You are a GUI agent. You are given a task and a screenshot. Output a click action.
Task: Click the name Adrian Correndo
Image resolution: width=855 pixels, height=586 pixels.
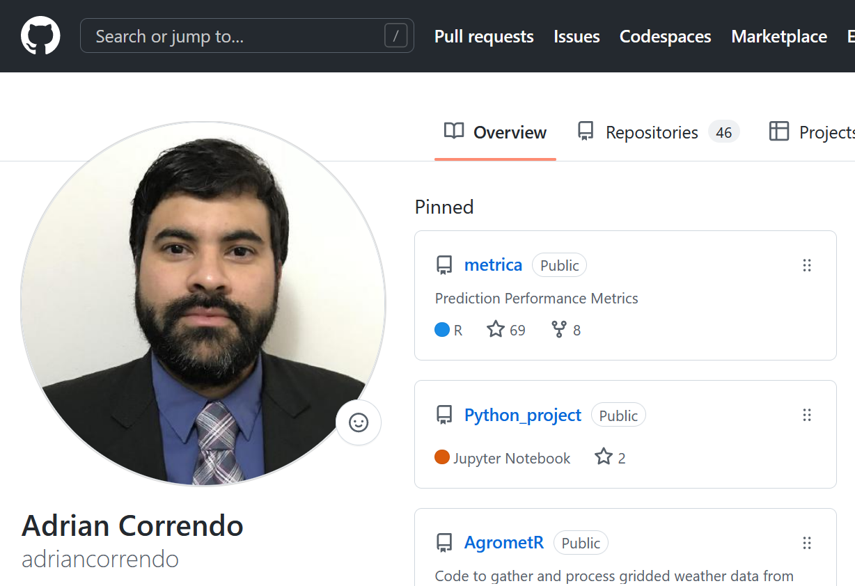coord(132,525)
